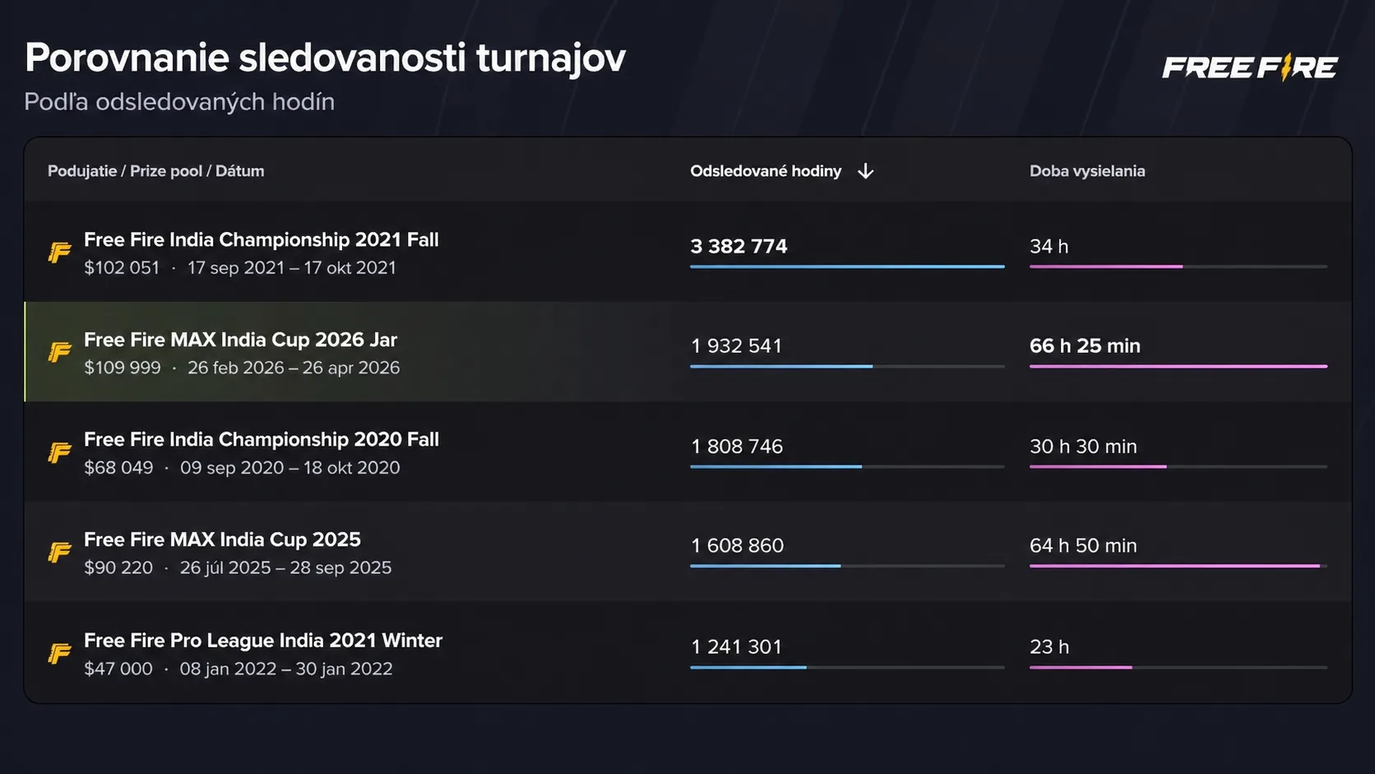Click blue hours-watched bar for 3 382 774
This screenshot has height=774, width=1375.
coord(847,266)
